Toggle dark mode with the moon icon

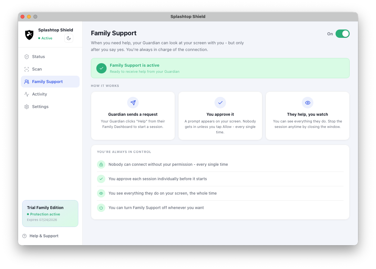point(69,38)
